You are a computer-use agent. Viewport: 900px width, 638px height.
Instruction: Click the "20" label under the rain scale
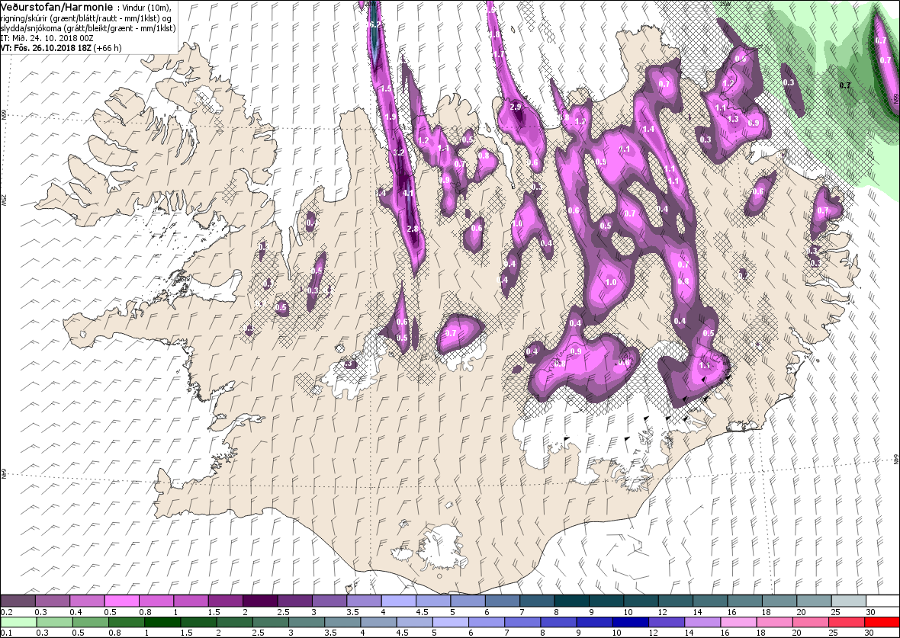[x=797, y=633]
